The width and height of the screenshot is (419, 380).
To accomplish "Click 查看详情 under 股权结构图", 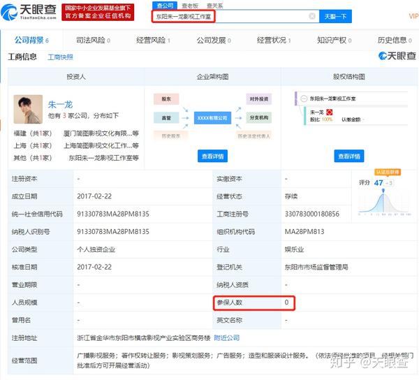I will [x=349, y=156].
